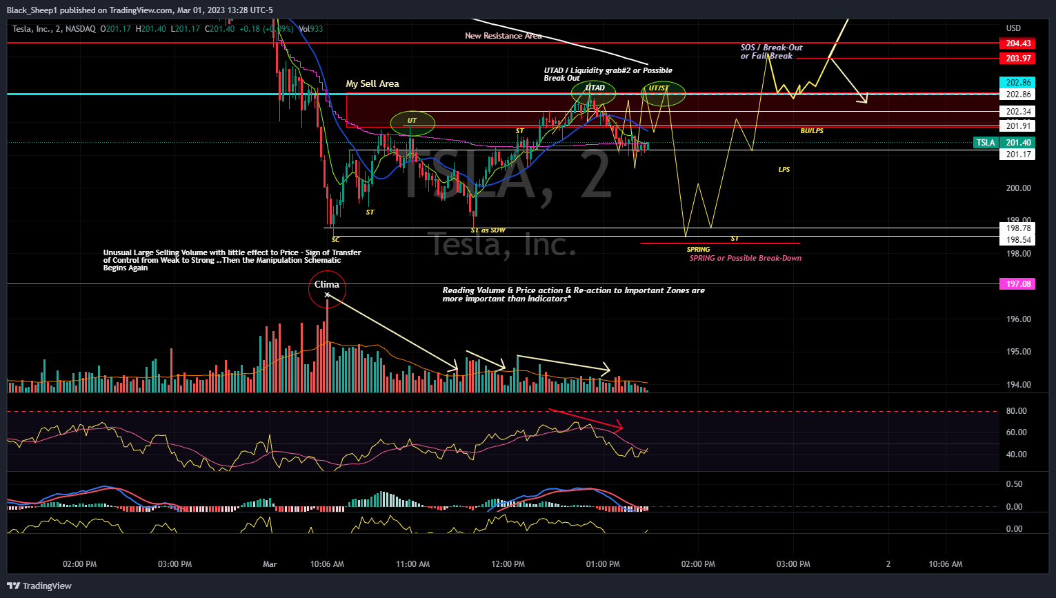Select the 'New Resistance Area' annotation

[x=503, y=36]
